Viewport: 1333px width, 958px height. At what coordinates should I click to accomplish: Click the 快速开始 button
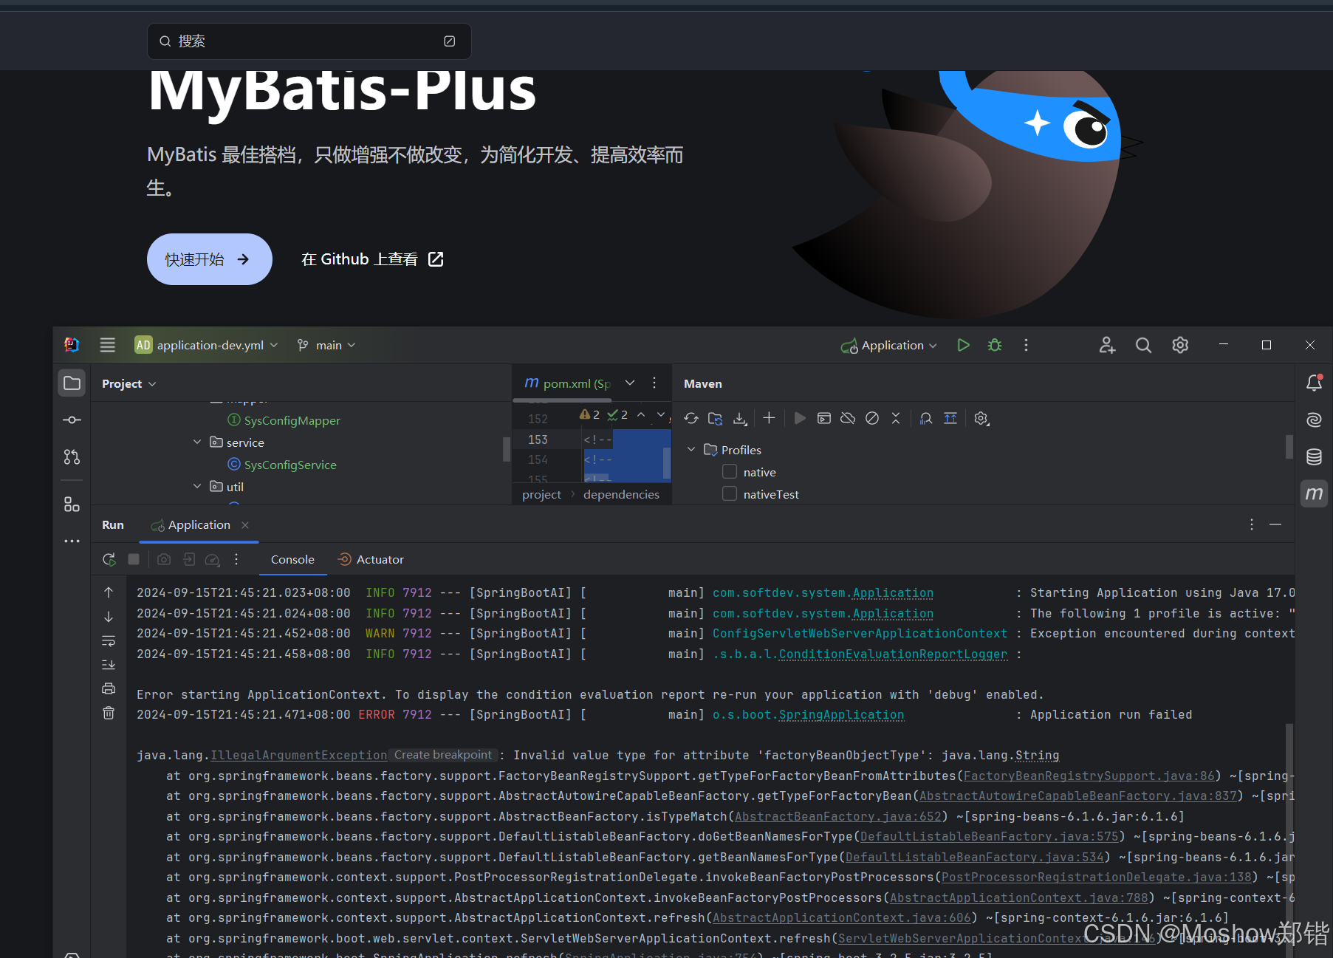tap(209, 259)
